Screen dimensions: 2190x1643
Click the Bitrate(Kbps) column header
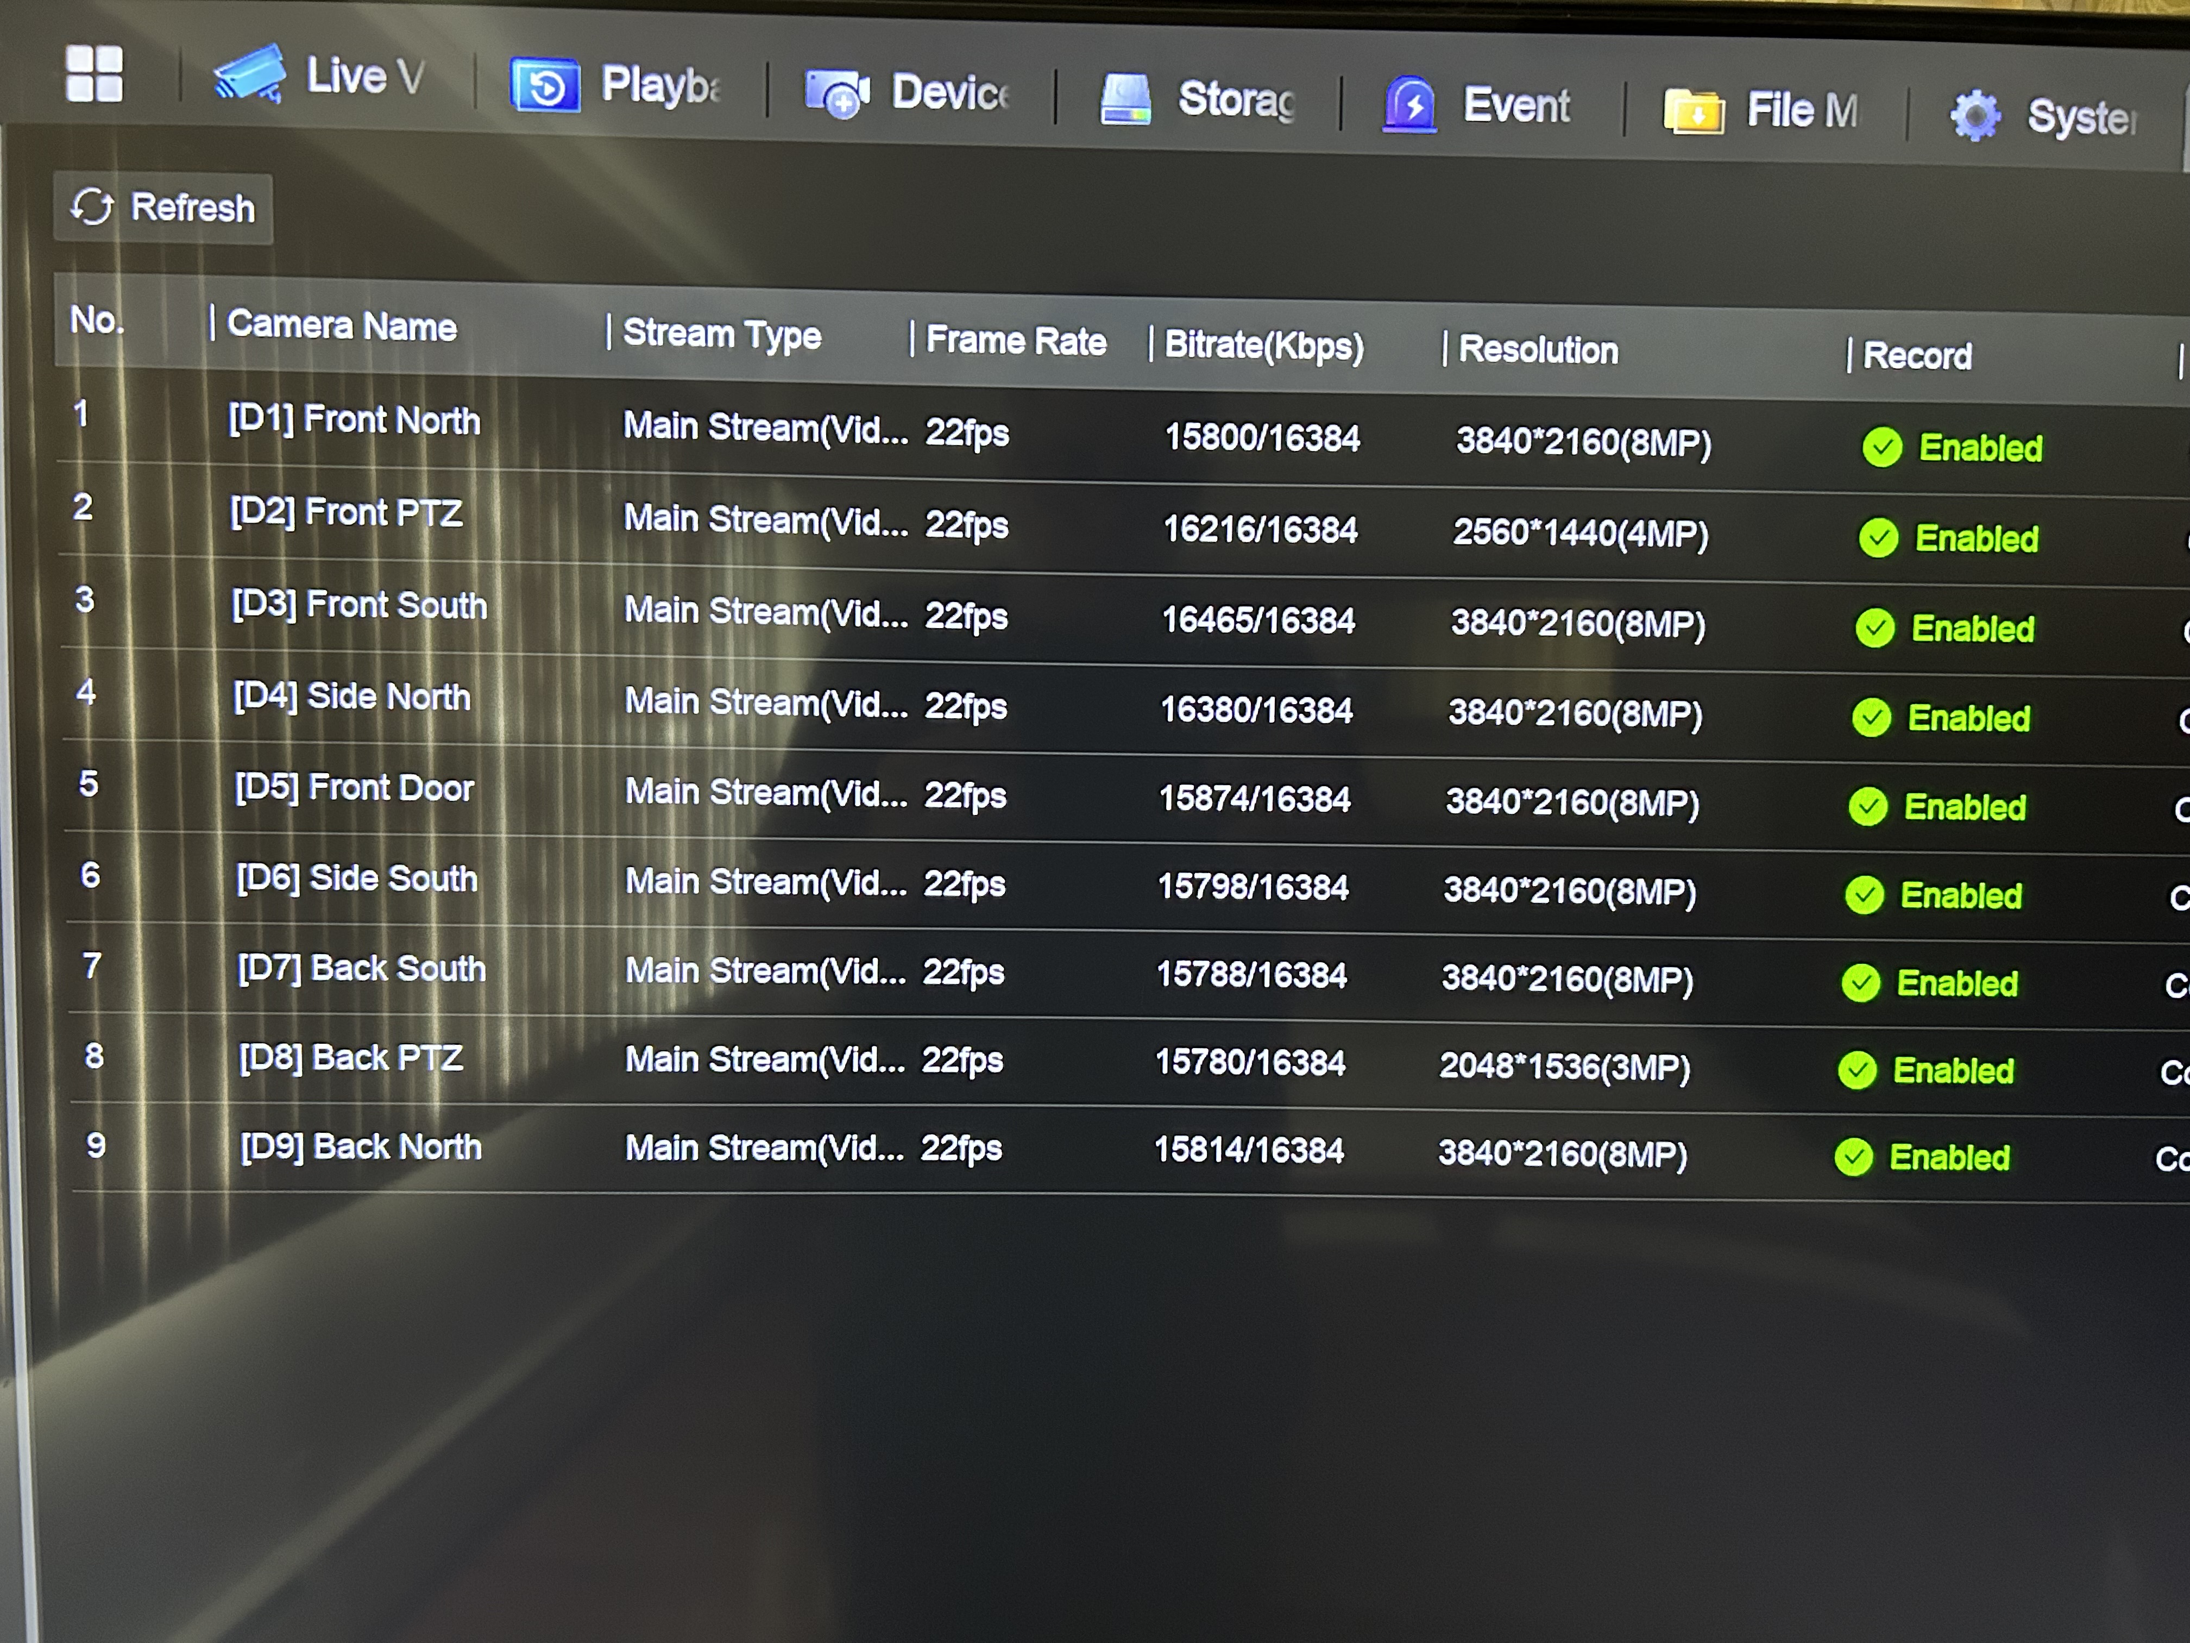point(1263,346)
